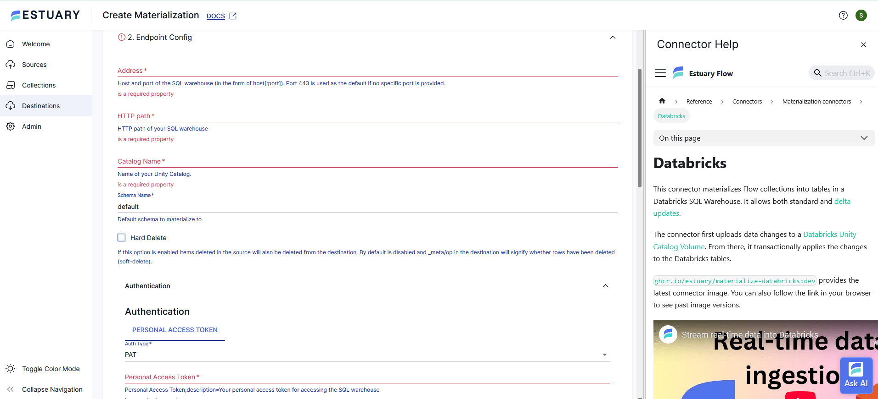The width and height of the screenshot is (878, 399).
Task: Click the channel logo on the video thumbnail
Action: [668, 334]
